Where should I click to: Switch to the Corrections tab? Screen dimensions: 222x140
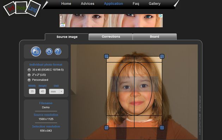click(111, 37)
